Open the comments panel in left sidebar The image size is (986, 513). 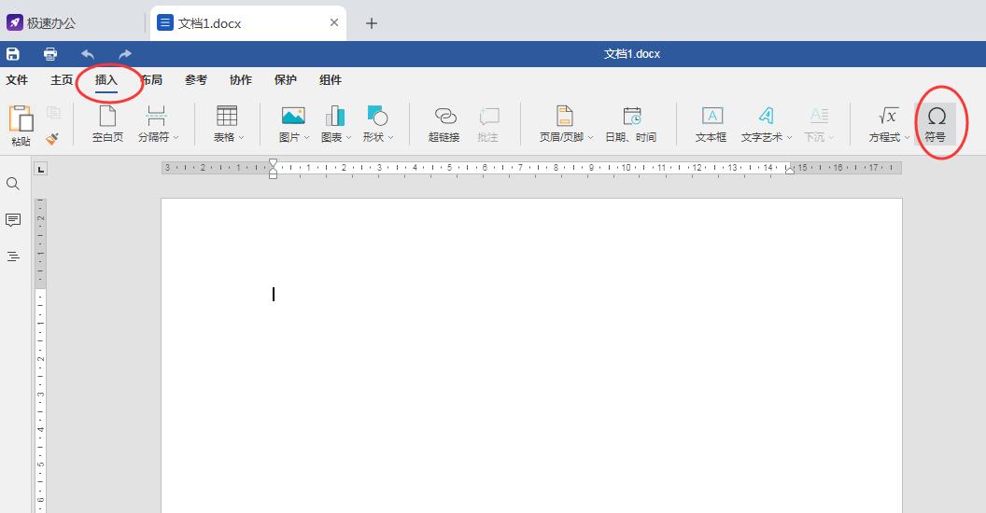(13, 220)
